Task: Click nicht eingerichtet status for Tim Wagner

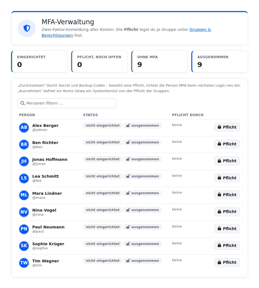Action: point(103,261)
